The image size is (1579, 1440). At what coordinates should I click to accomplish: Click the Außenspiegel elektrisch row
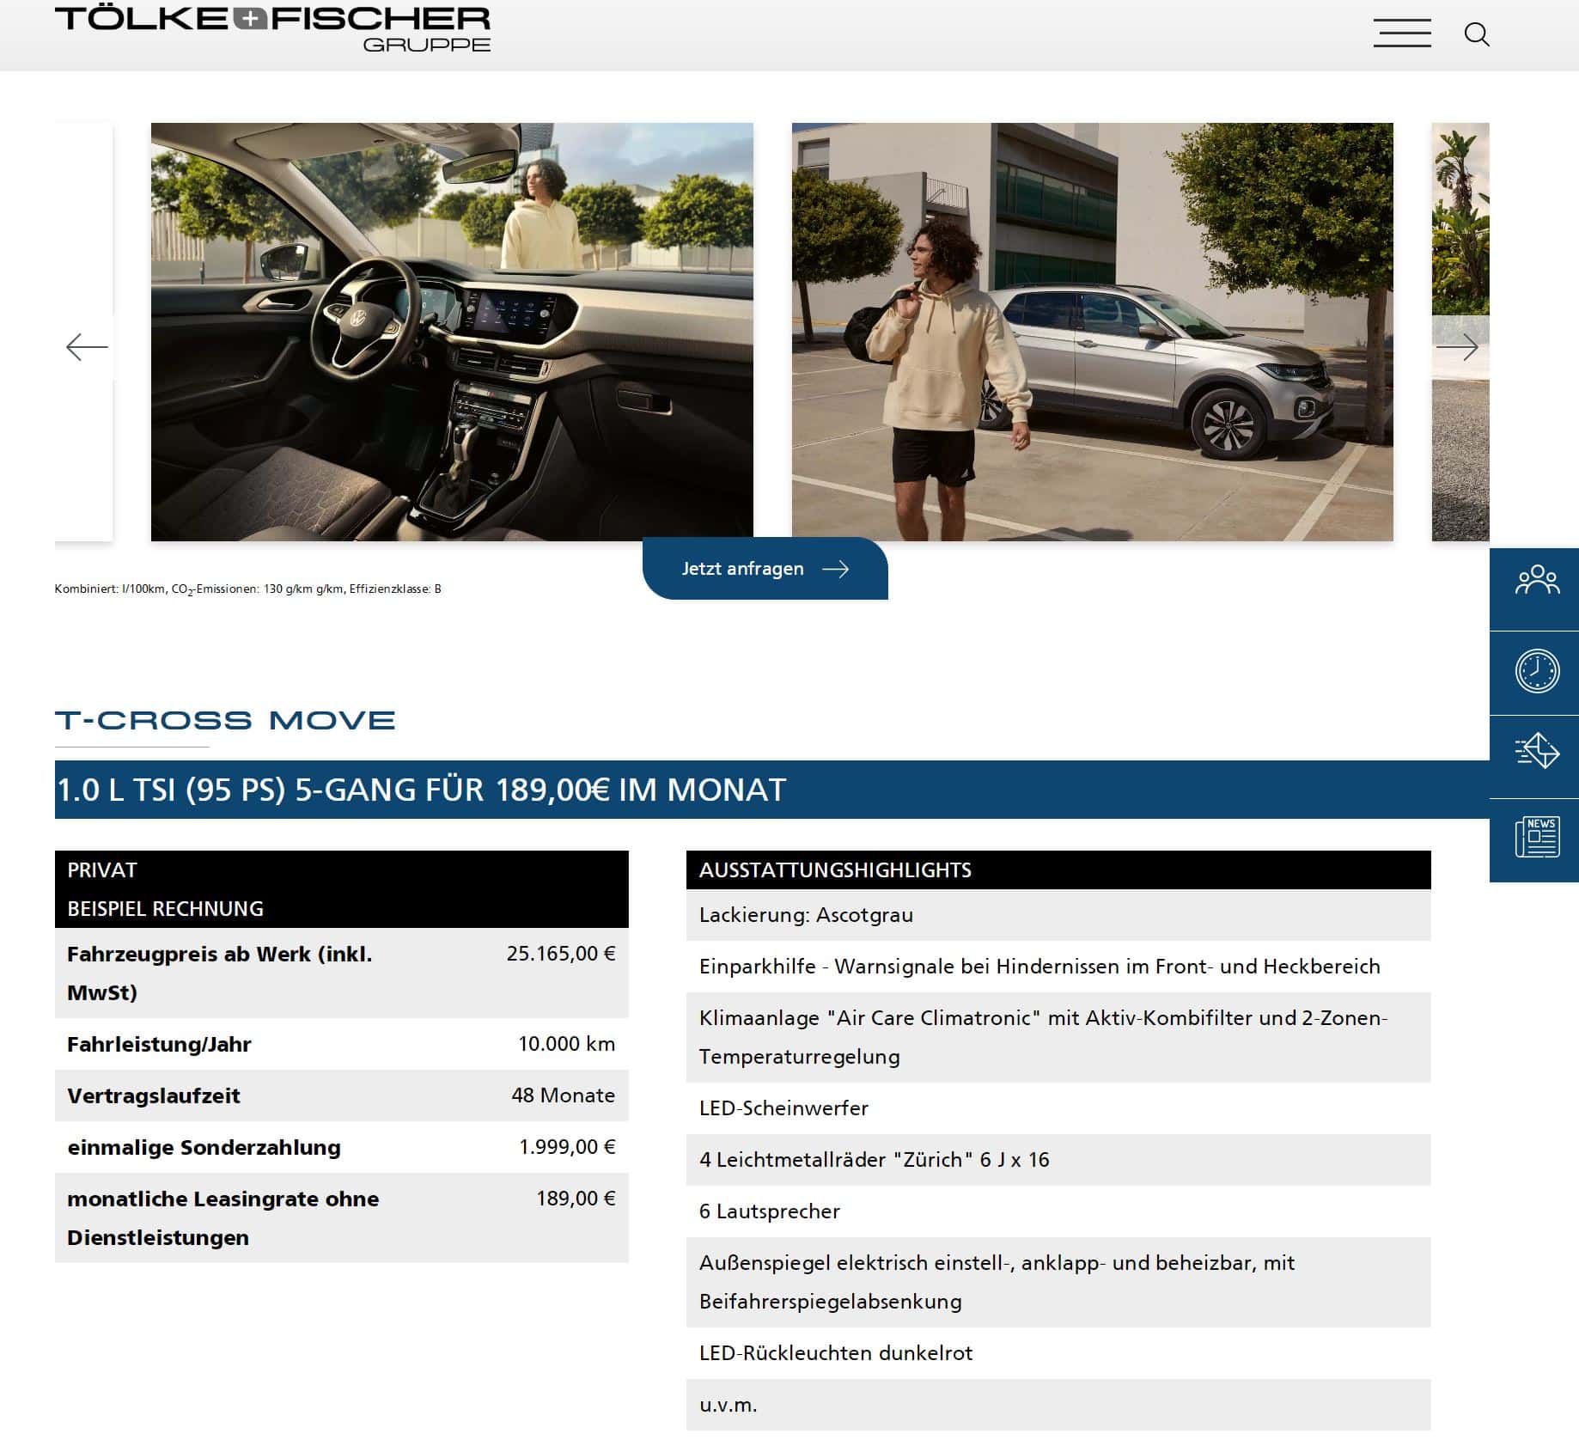[1058, 1282]
